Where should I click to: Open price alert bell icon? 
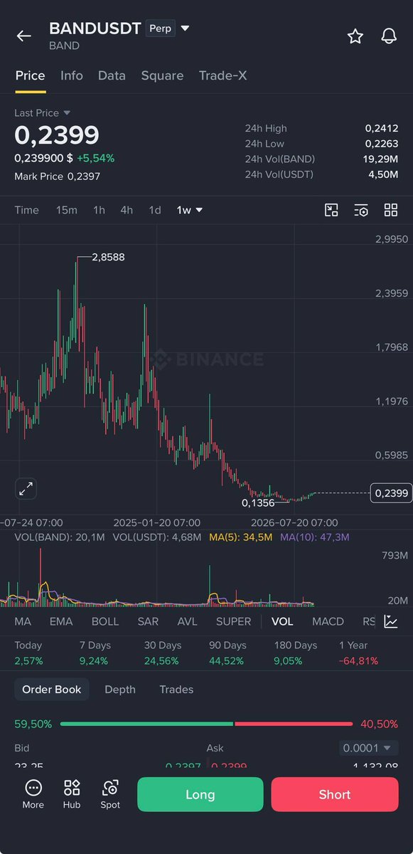[389, 36]
